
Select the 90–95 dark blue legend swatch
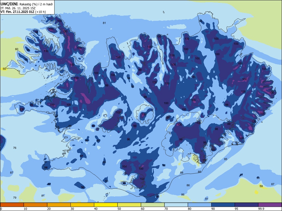223,205
